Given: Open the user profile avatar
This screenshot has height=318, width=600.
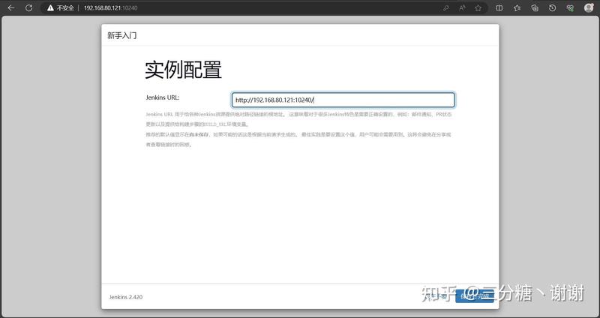Looking at the screenshot, I should click(589, 7).
